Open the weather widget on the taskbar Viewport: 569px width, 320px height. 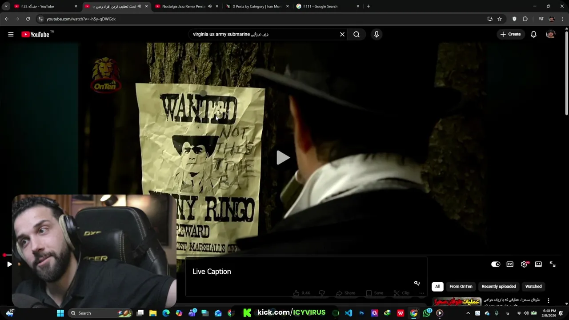click(x=10, y=313)
